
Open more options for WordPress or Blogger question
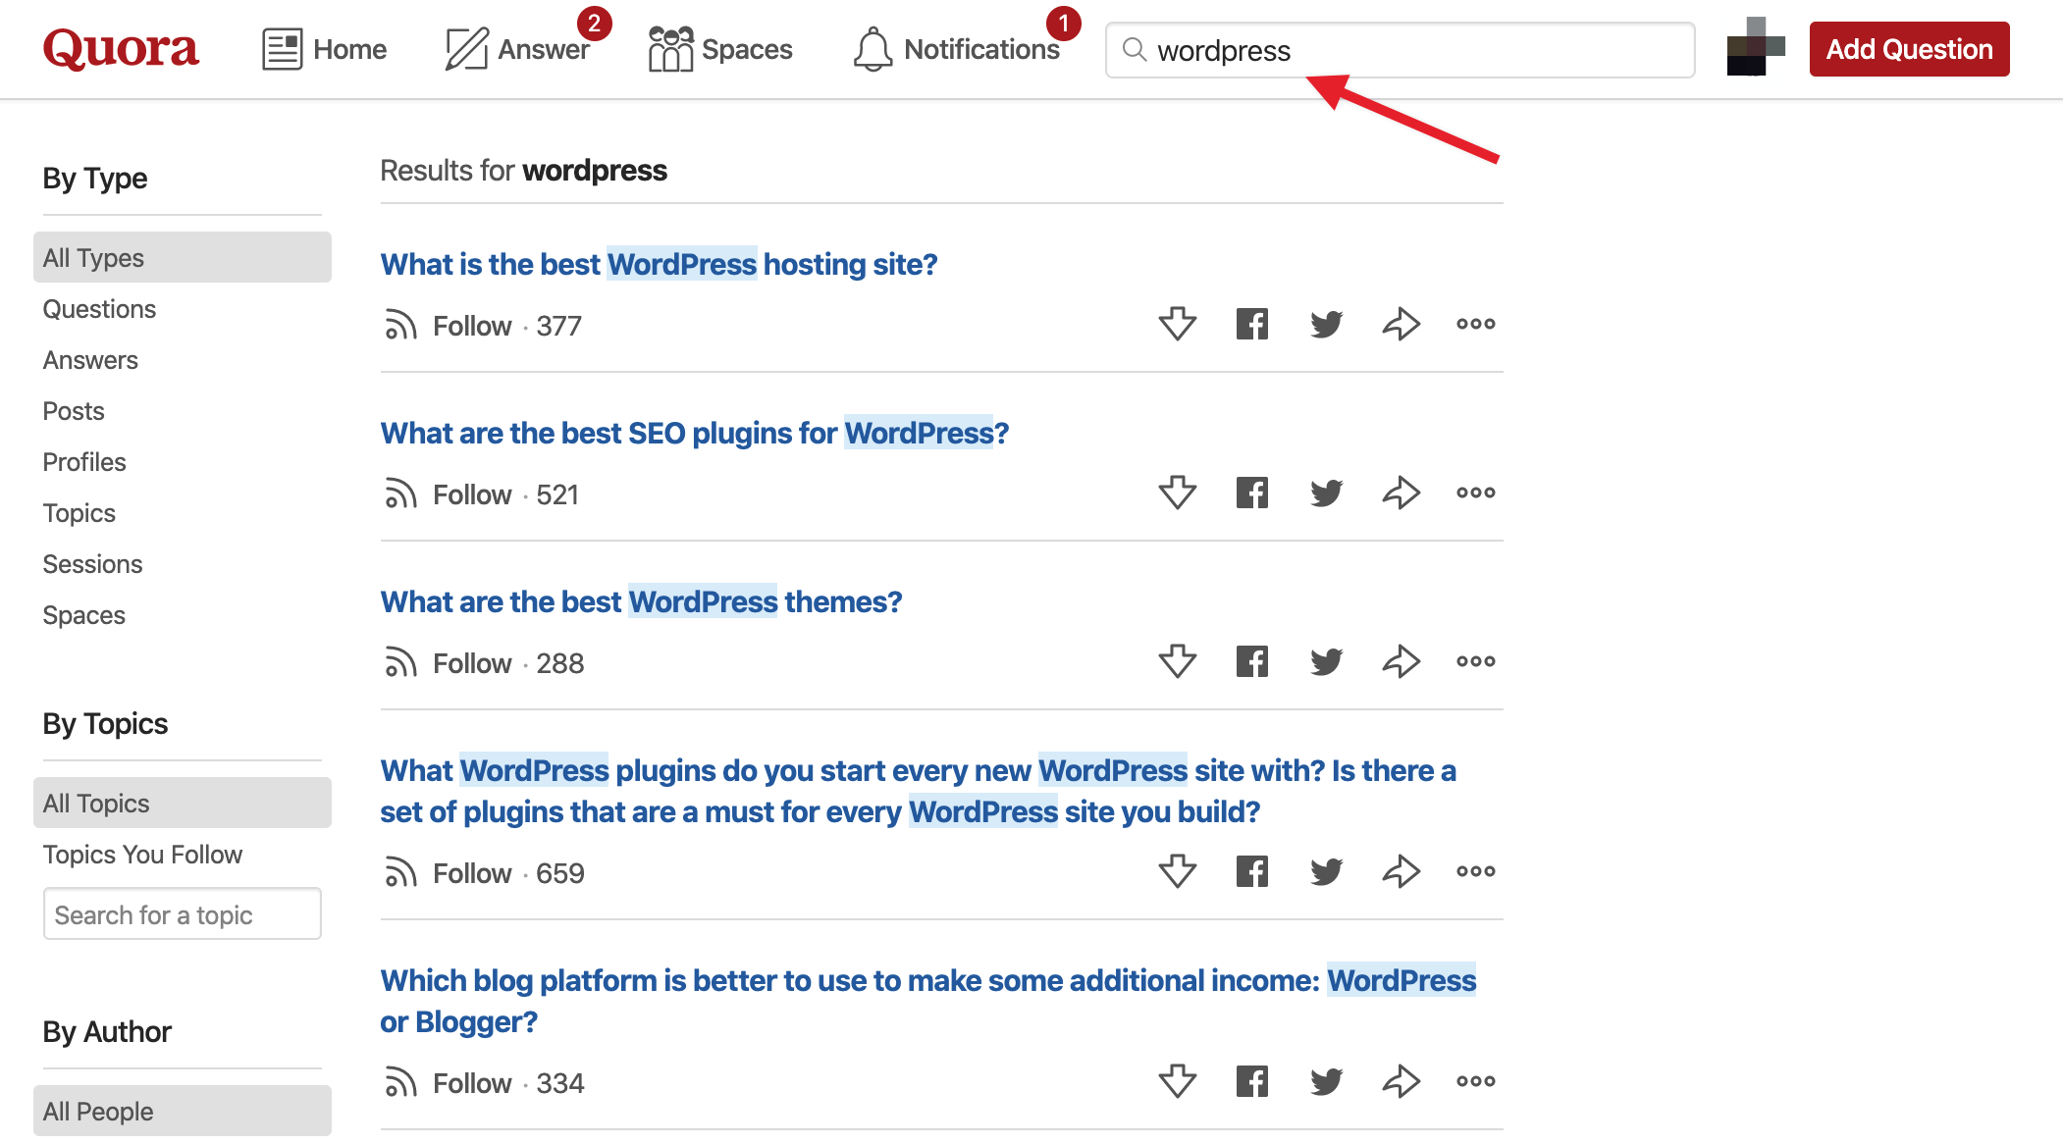pos(1475,1081)
